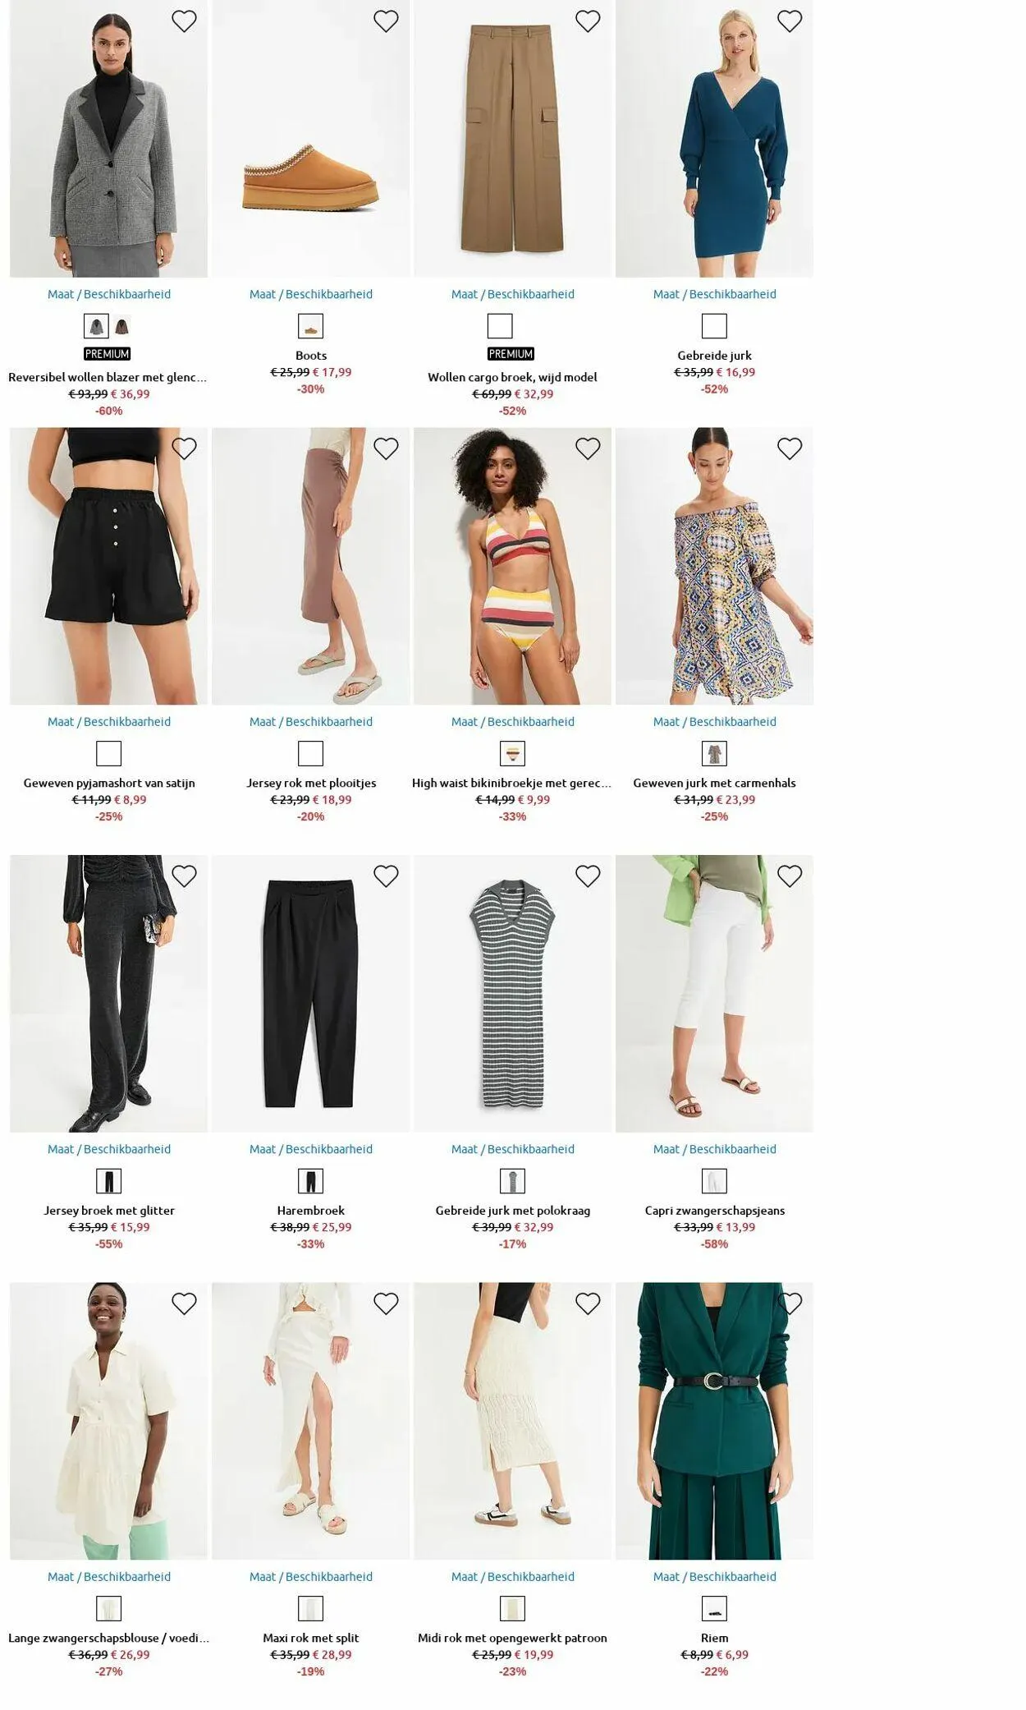The width and height of the screenshot is (1026, 1710).
Task: Expand Maat / Beschikbaarheid under Harembroek
Action: tap(311, 1149)
